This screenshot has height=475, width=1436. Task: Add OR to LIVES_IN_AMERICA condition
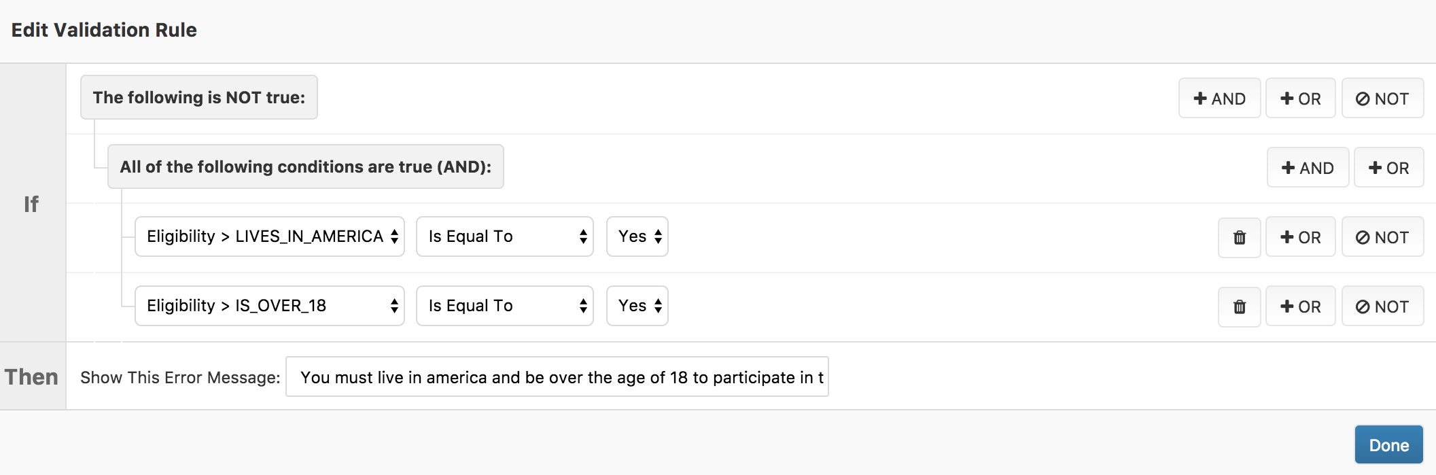[1300, 237]
